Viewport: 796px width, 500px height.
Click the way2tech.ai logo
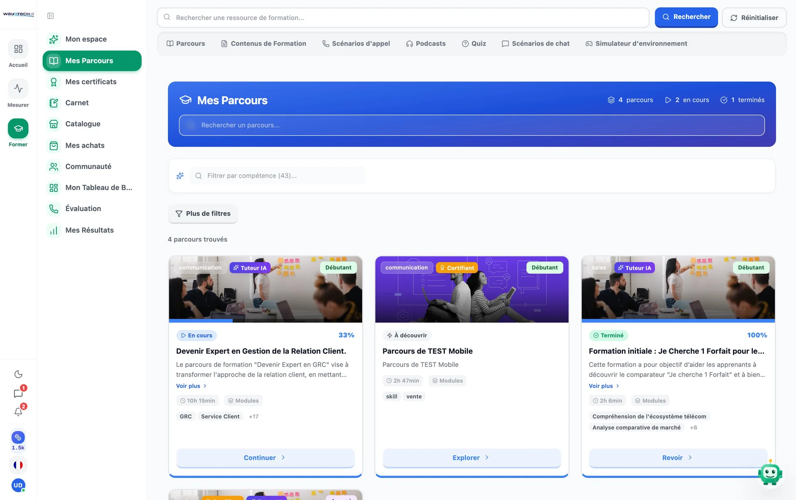[x=18, y=14]
